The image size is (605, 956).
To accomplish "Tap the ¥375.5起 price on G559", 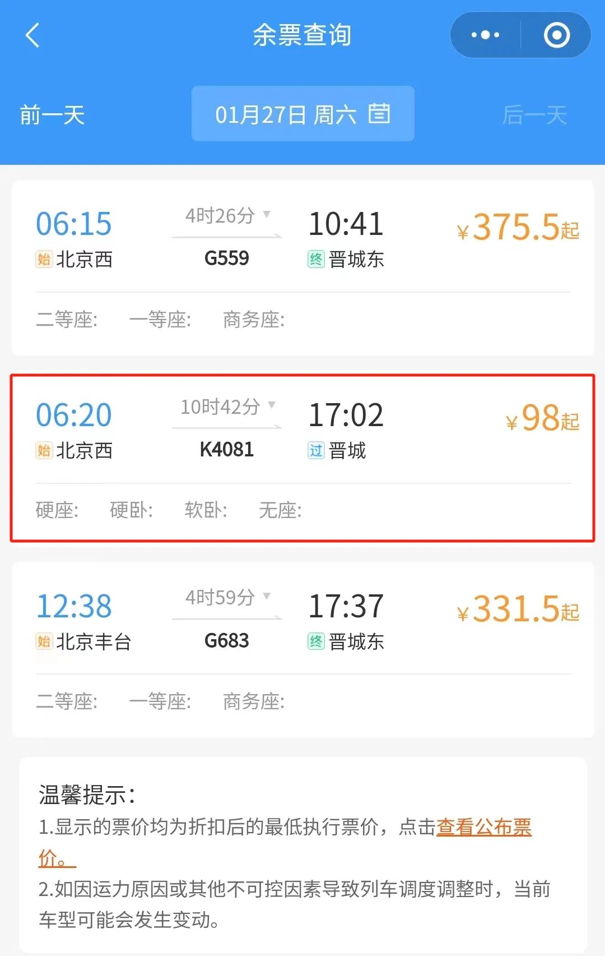I will tap(518, 227).
